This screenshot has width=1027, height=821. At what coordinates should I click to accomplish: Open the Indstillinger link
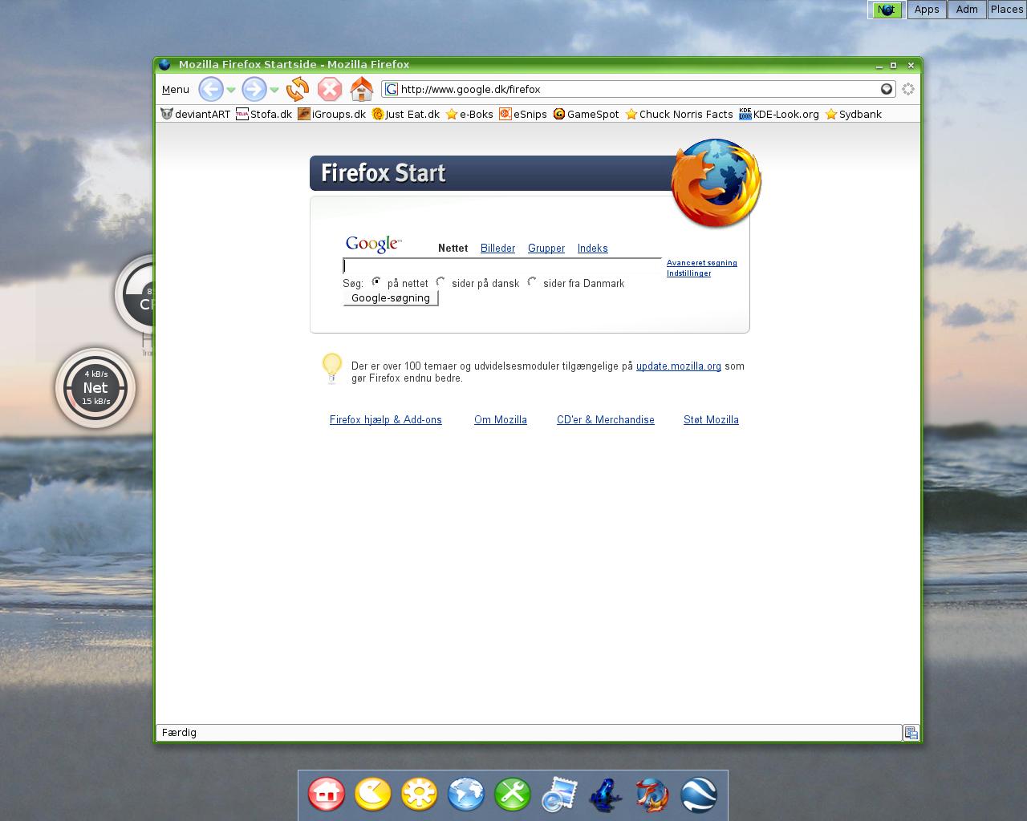(688, 273)
